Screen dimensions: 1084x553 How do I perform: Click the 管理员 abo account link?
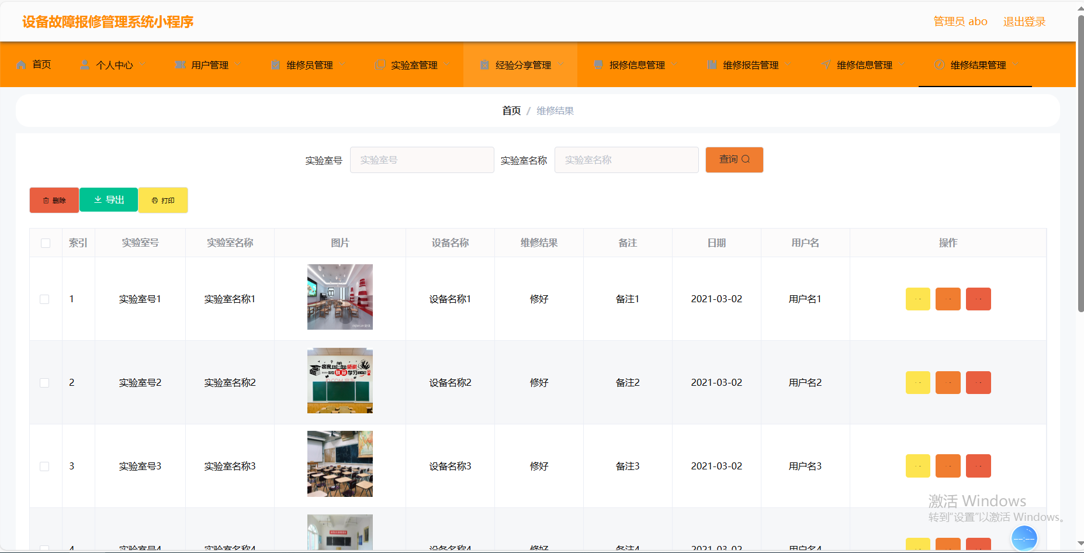tap(960, 22)
